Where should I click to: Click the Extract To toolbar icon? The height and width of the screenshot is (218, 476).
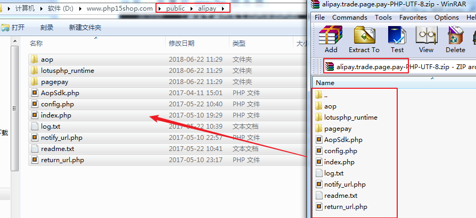point(364,39)
